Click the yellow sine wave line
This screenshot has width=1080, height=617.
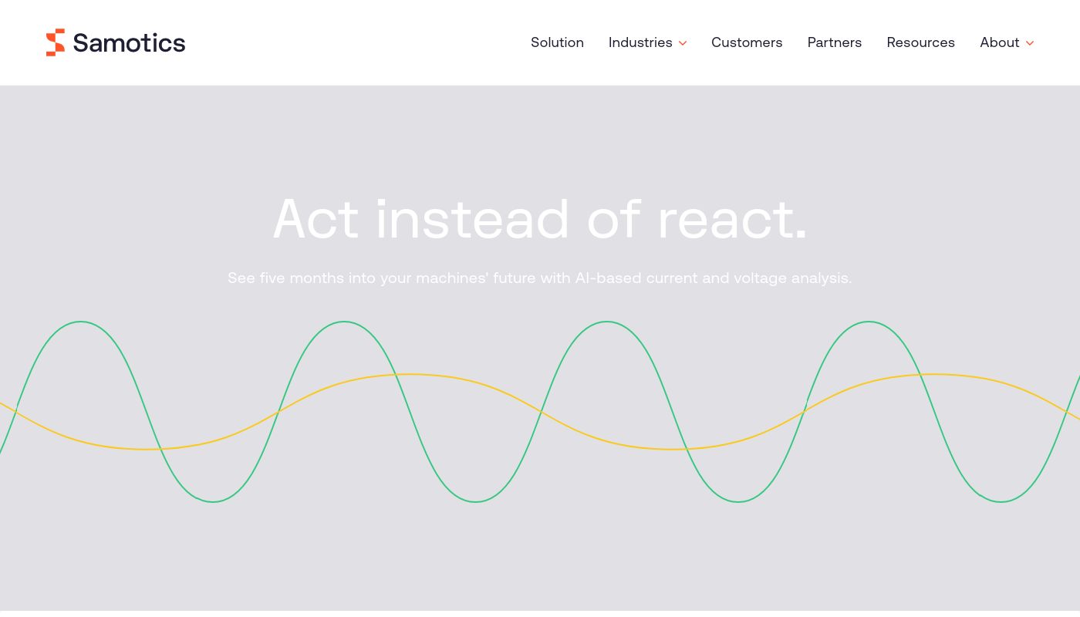click(x=412, y=374)
